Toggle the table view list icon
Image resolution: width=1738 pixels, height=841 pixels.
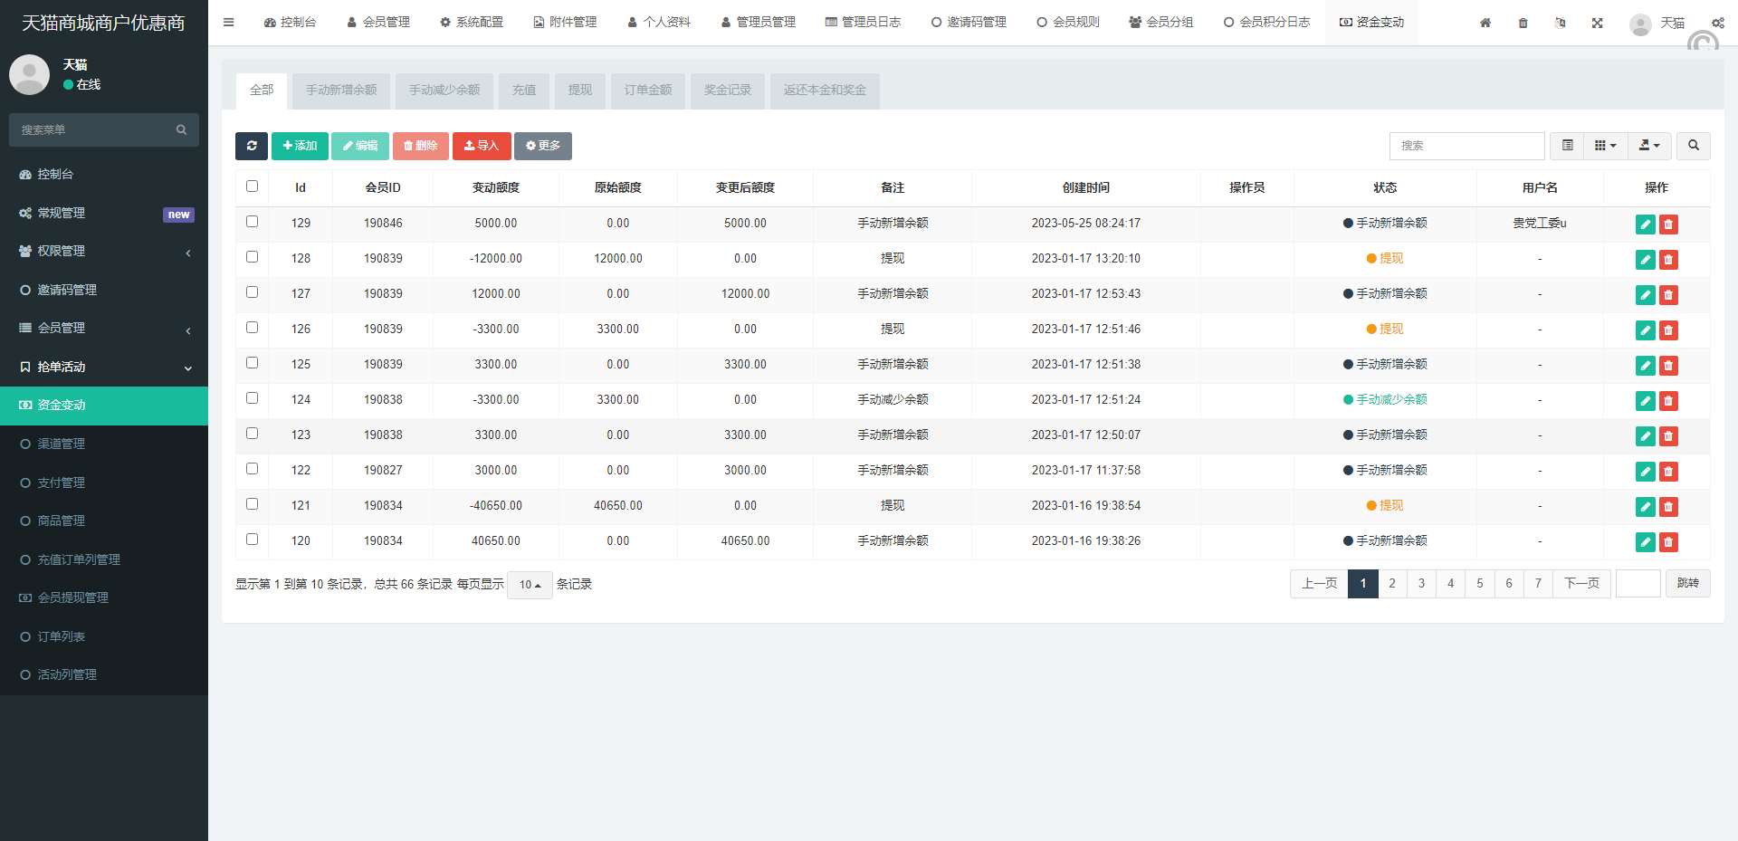point(1567,146)
